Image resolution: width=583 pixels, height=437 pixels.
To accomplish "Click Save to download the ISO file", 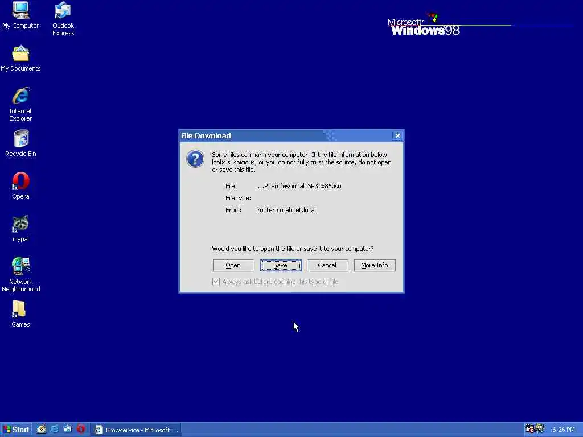I will coord(280,265).
